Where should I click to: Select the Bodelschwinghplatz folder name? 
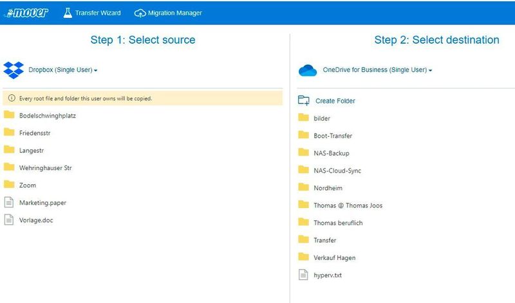48,116
